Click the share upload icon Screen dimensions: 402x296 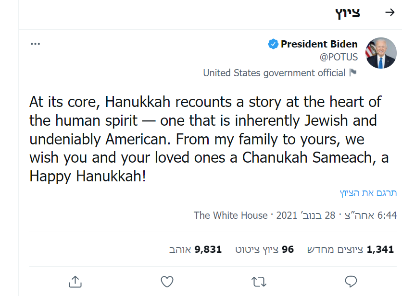(75, 282)
